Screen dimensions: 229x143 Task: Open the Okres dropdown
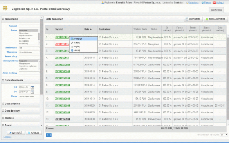coord(29,97)
